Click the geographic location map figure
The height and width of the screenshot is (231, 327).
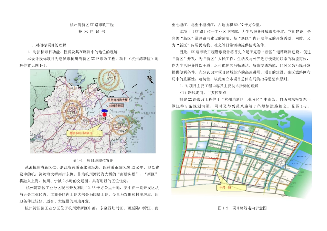click(x=93, y=111)
